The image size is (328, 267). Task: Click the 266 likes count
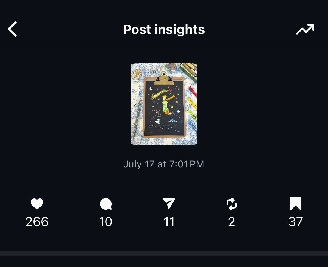pos(37,222)
